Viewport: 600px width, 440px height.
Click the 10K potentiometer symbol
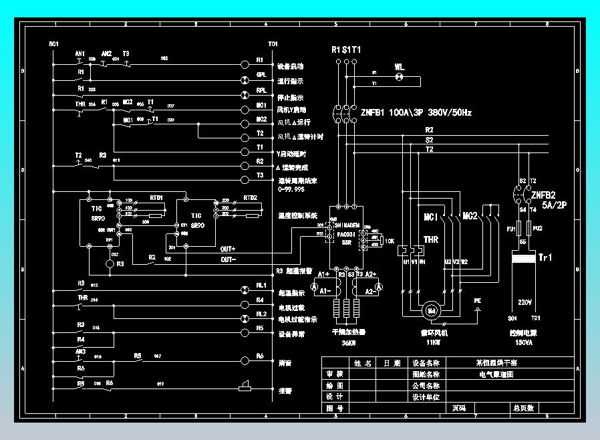(382, 241)
